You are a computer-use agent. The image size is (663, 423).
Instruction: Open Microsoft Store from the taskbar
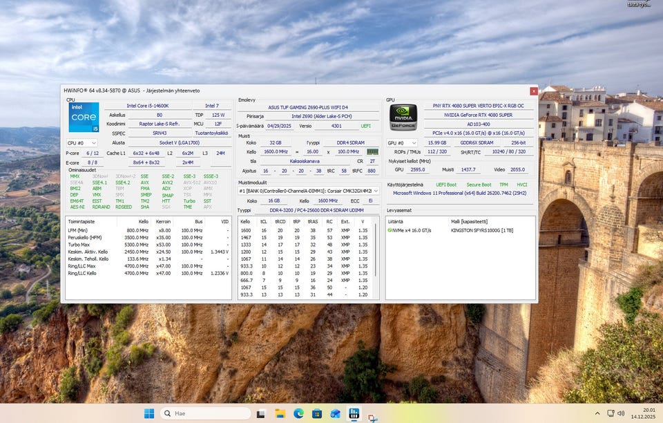tap(317, 413)
